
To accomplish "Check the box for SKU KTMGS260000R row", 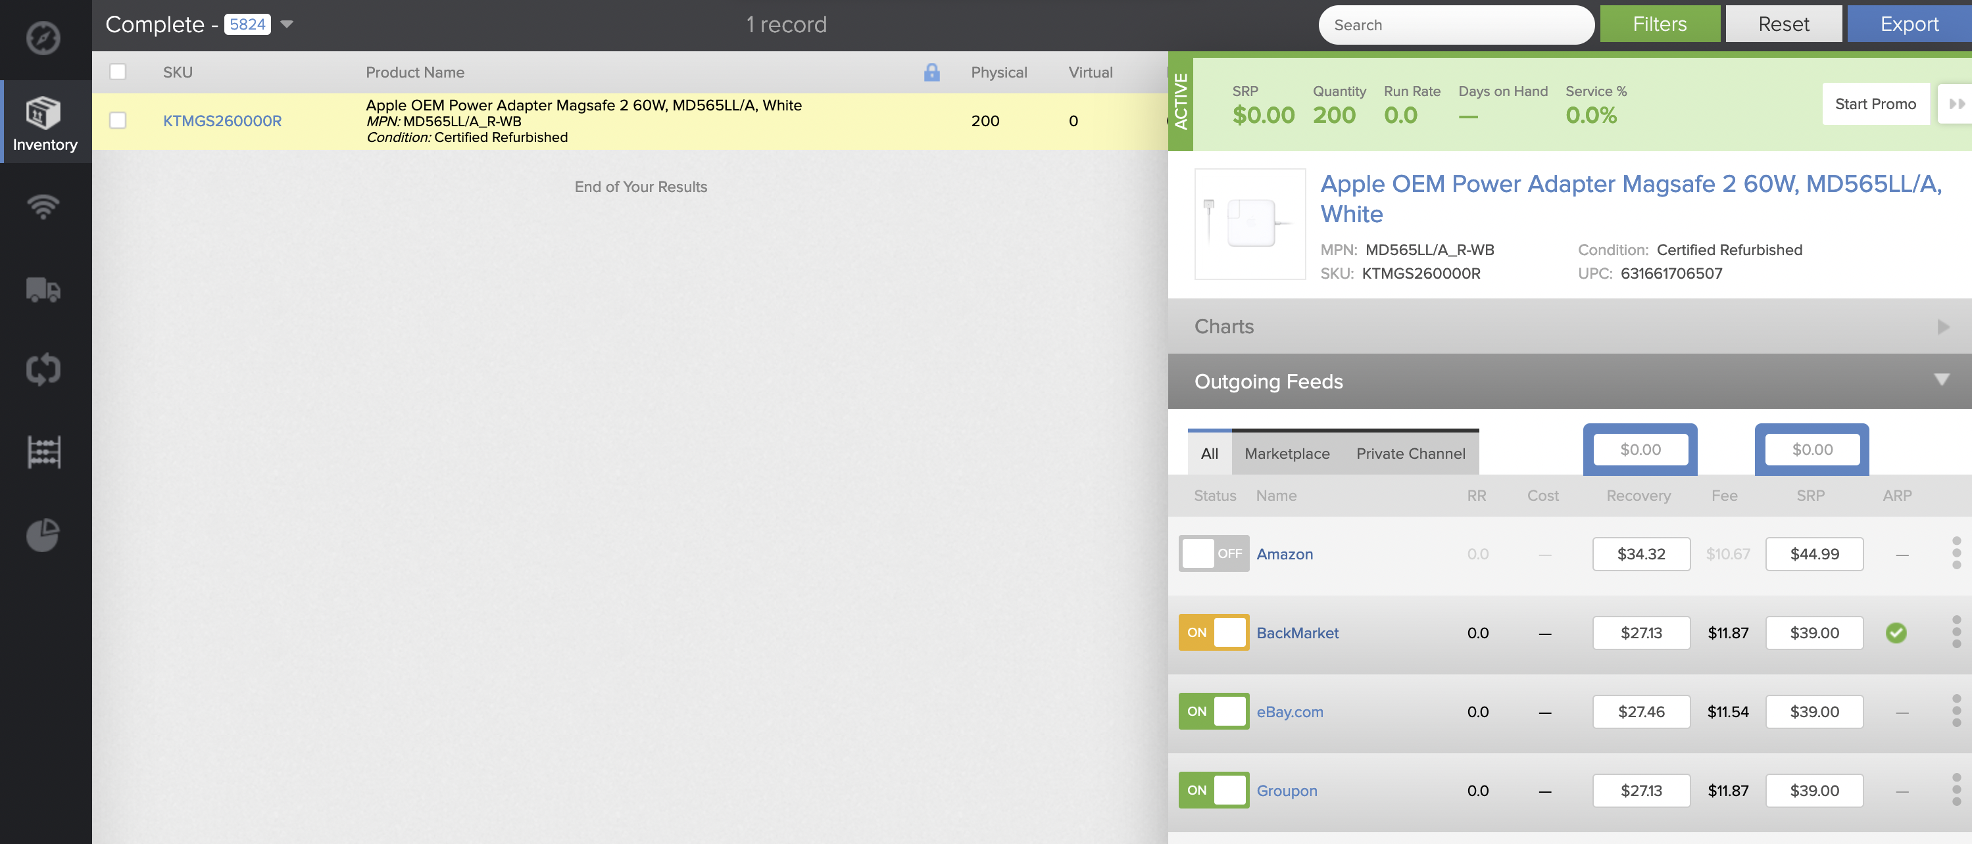I will (118, 121).
